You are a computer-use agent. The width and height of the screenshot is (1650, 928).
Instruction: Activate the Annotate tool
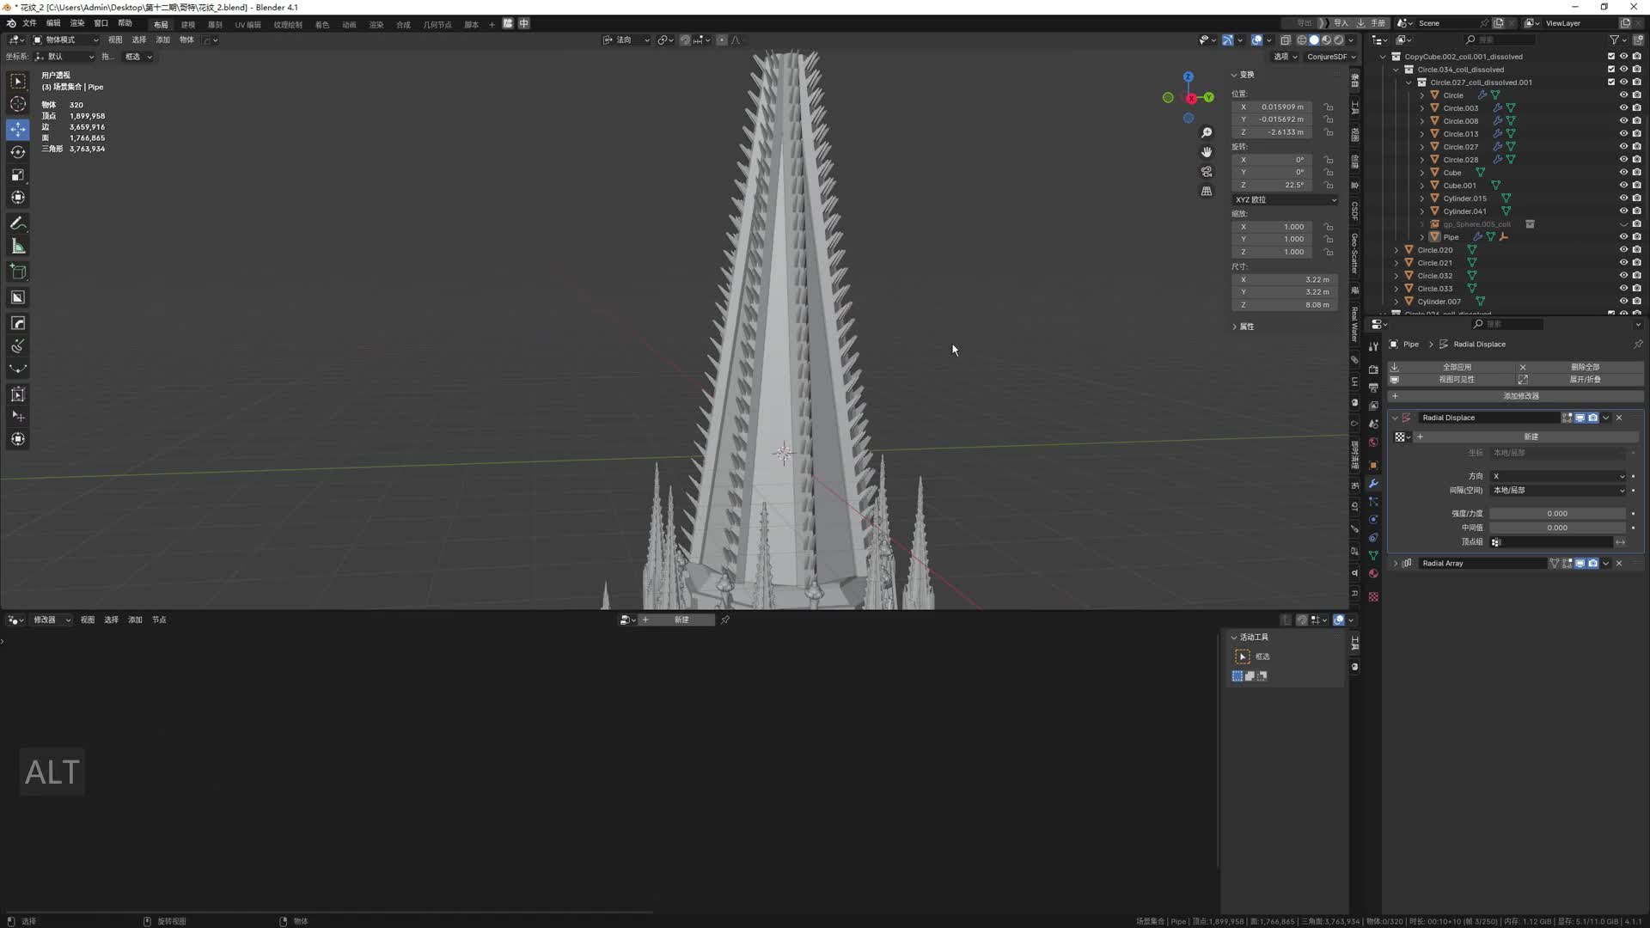click(18, 223)
